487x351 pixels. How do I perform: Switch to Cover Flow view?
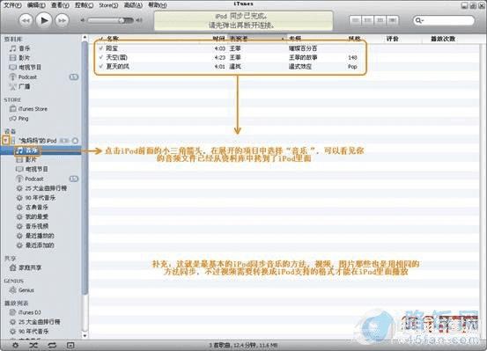pyautogui.click(x=392, y=20)
